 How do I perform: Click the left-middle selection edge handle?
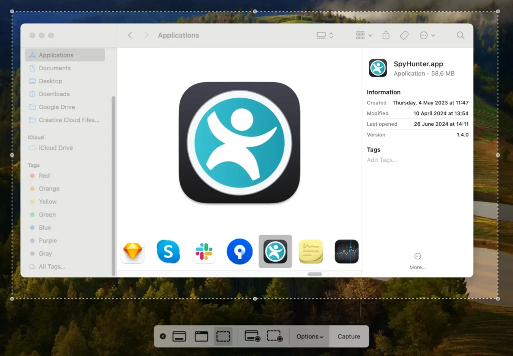(x=12, y=155)
